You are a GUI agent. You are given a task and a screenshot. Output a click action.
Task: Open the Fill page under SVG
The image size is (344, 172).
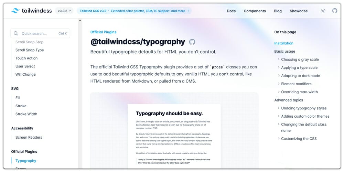18,98
